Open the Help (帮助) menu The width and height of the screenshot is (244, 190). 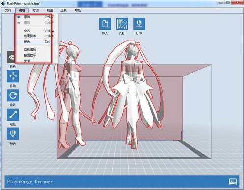pyautogui.click(x=78, y=10)
